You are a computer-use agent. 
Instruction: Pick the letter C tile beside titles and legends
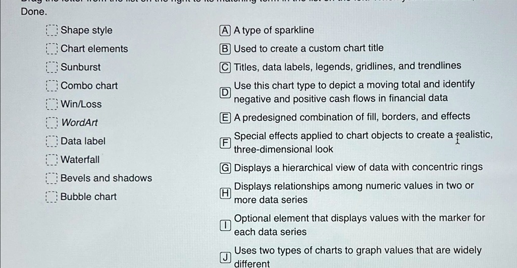point(225,68)
